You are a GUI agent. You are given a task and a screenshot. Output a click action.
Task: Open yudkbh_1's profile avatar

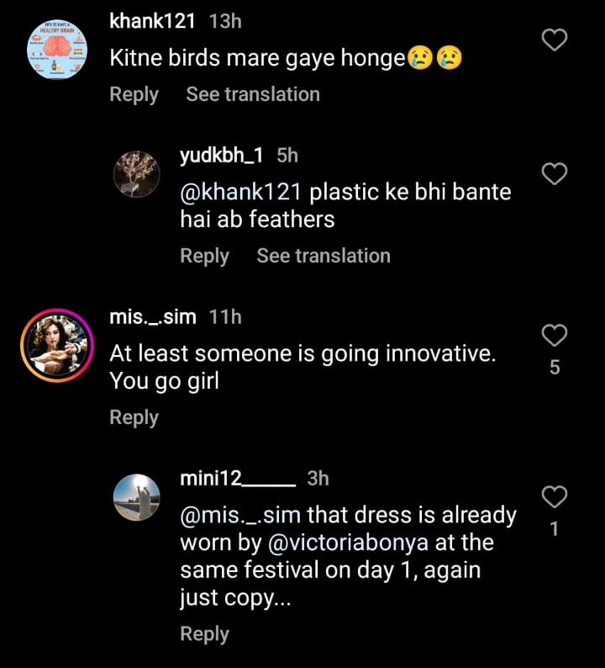pos(136,175)
